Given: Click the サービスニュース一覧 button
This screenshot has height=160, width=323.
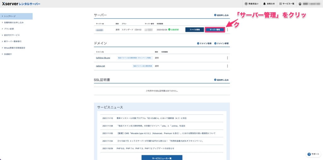Looking at the screenshot, I should (x=161, y=157).
